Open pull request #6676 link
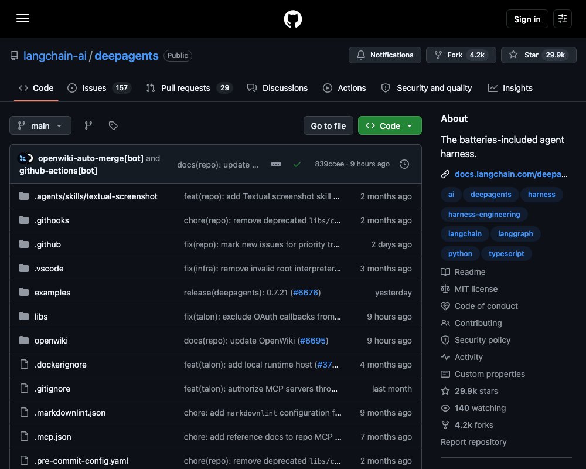This screenshot has width=586, height=469. tap(305, 293)
